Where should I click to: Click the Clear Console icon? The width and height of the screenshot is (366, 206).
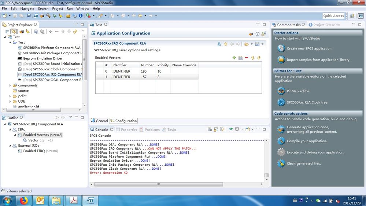coord(210,129)
